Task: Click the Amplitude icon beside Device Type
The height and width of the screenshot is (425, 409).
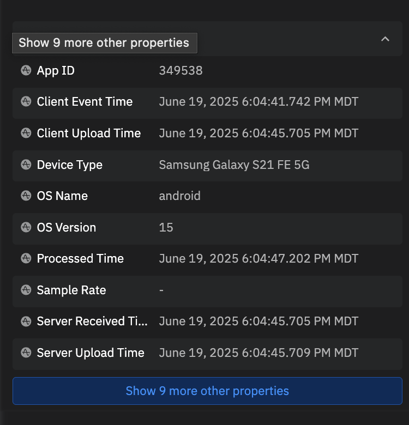Action: point(26,165)
